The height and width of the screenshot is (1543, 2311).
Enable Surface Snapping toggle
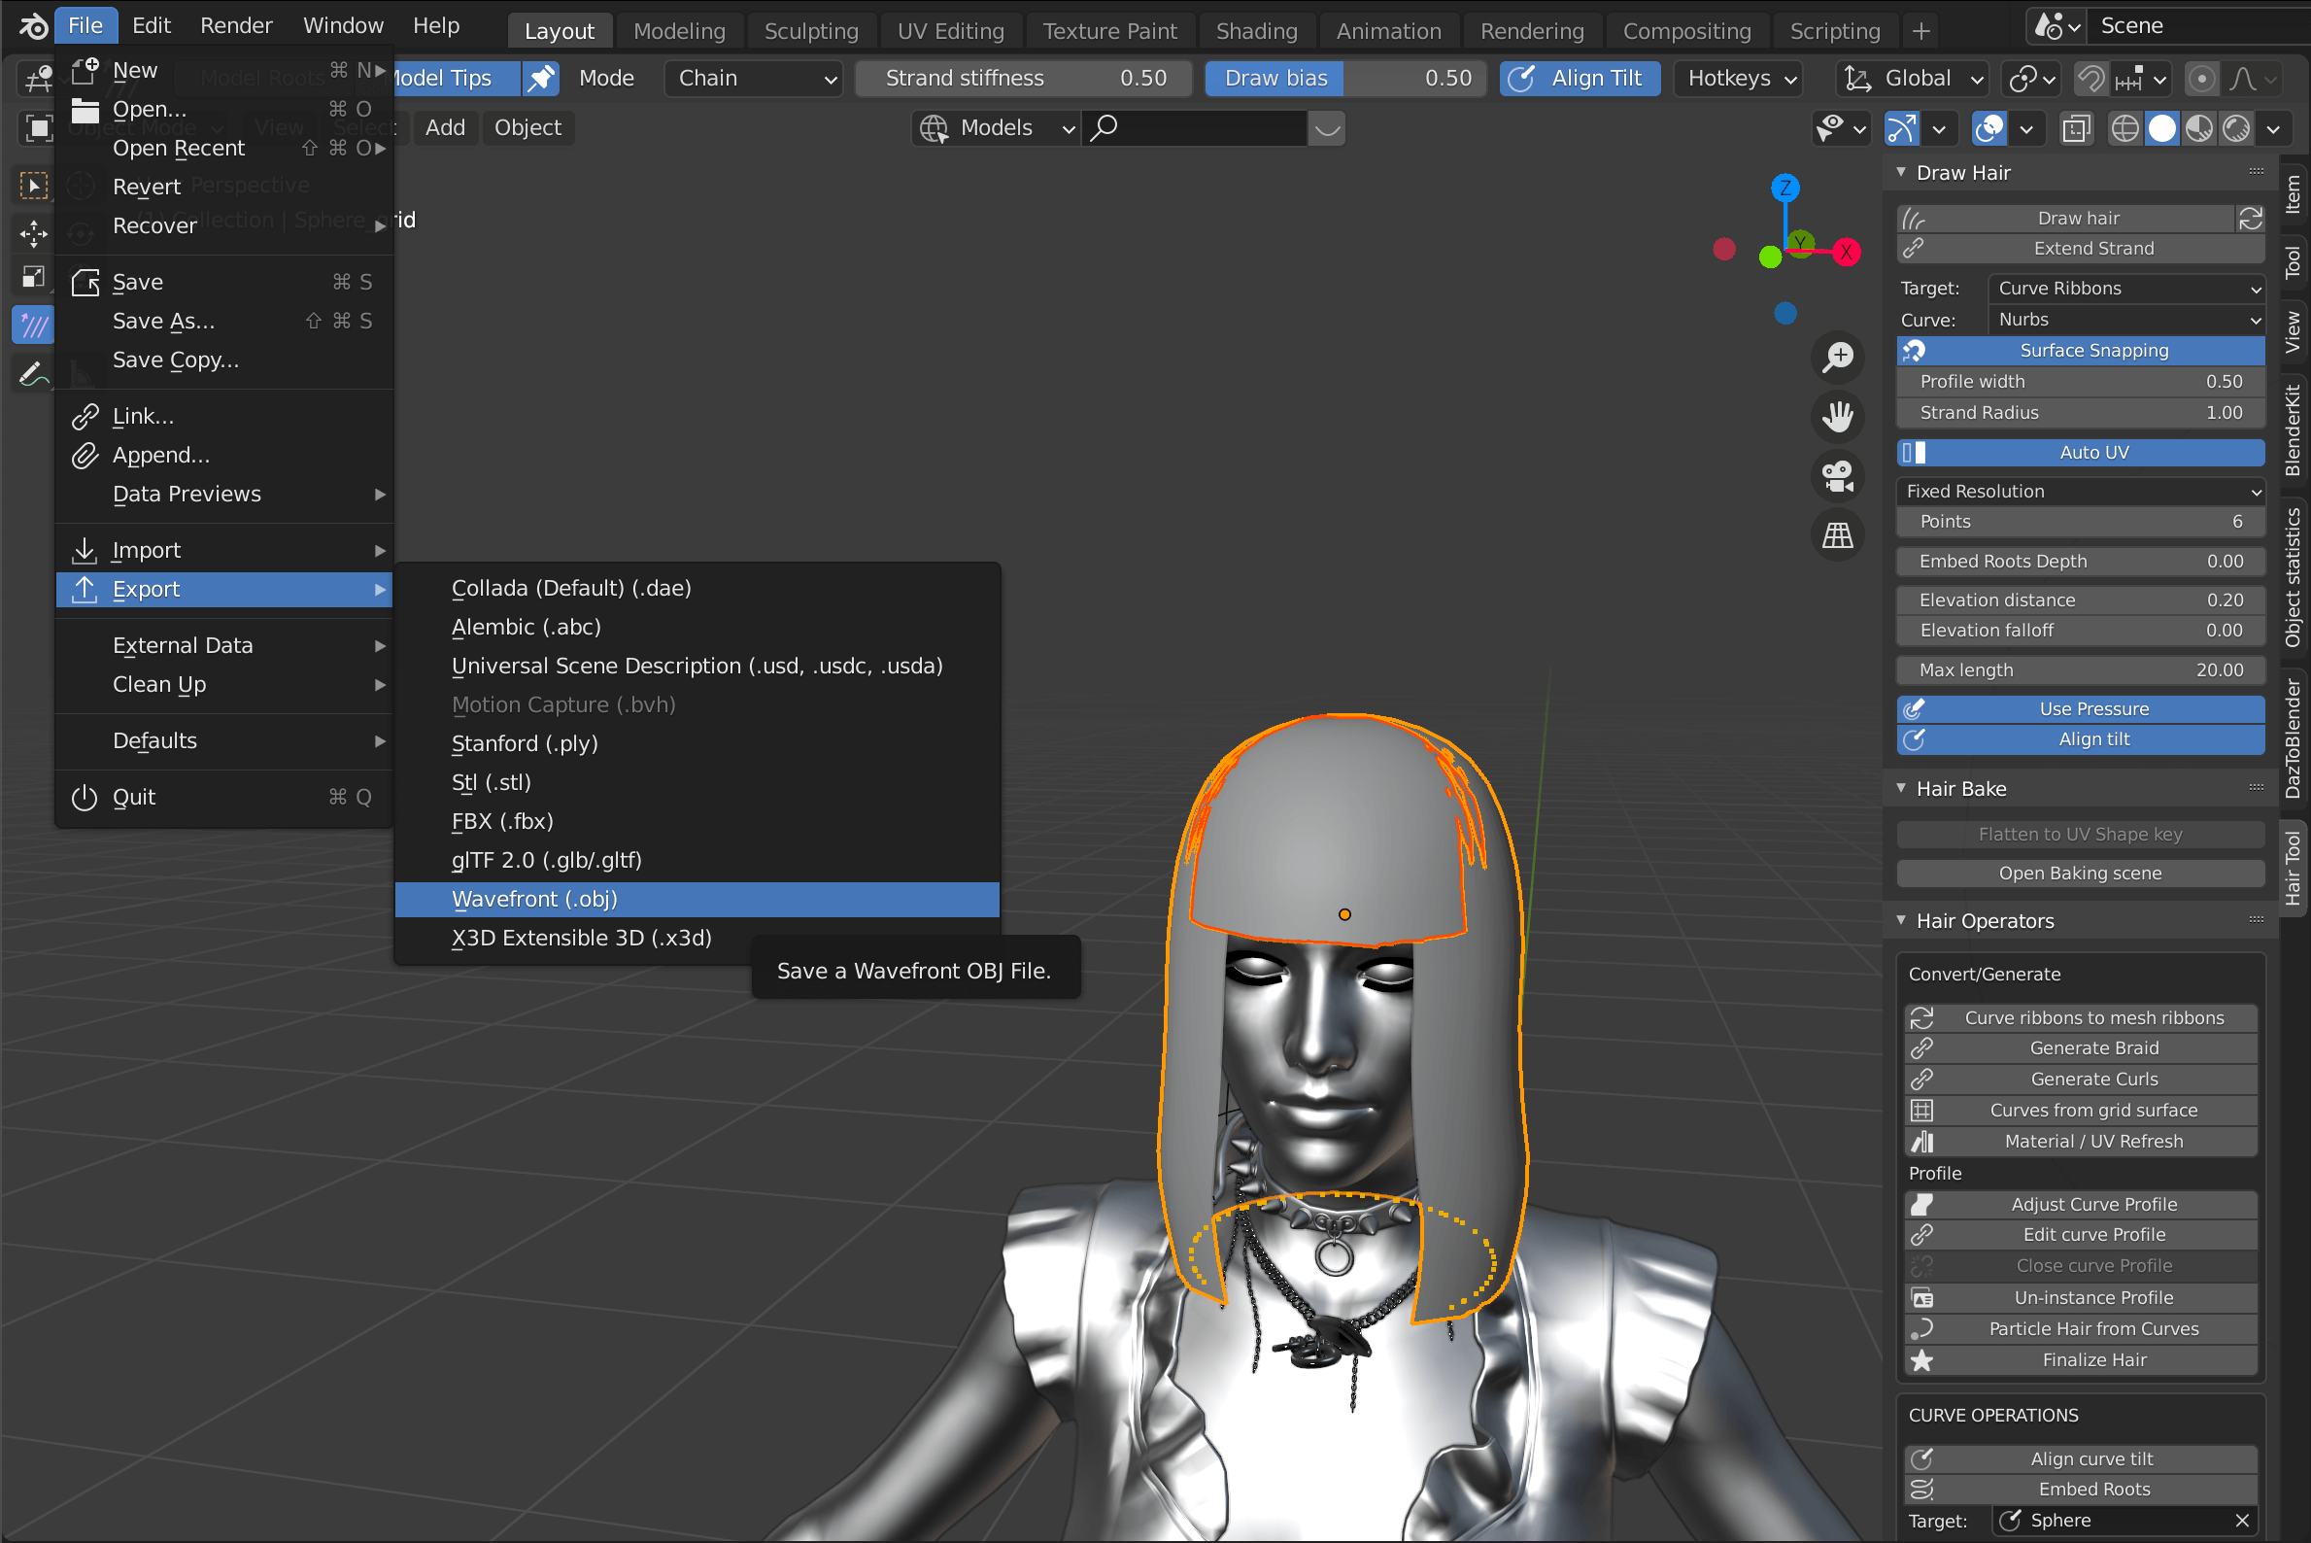[2094, 352]
